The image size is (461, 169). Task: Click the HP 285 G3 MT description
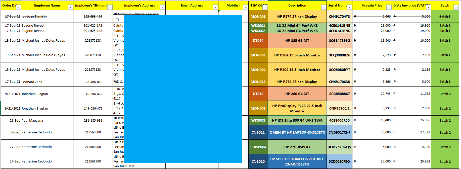coord(297,41)
